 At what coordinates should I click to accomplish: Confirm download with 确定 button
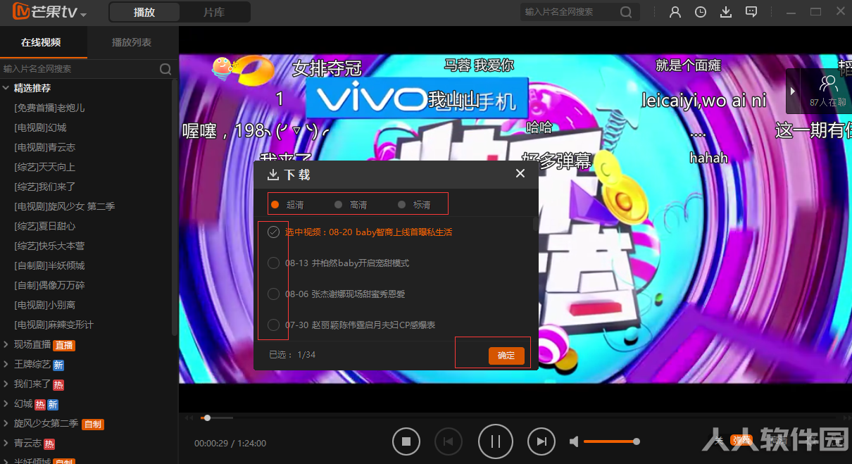tap(506, 356)
